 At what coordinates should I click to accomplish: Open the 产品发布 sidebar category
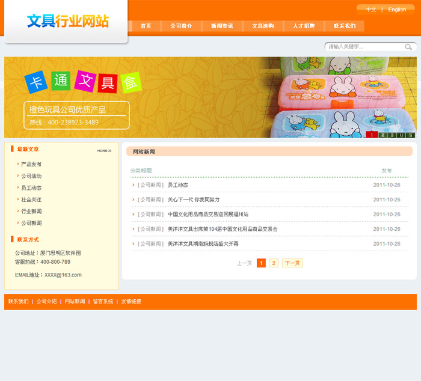31,164
